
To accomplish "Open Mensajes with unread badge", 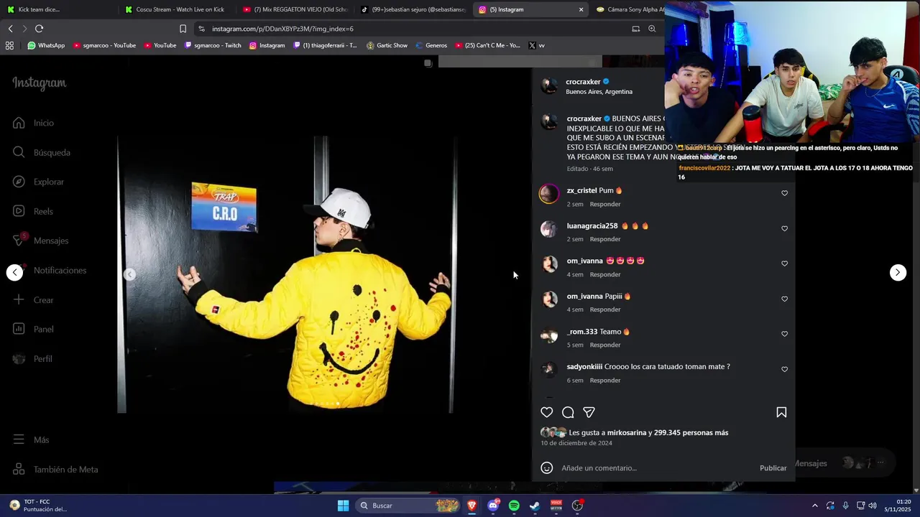I will (x=40, y=241).
